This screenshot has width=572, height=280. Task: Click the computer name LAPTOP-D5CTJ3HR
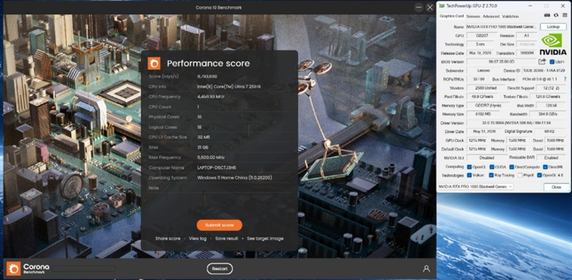click(216, 168)
